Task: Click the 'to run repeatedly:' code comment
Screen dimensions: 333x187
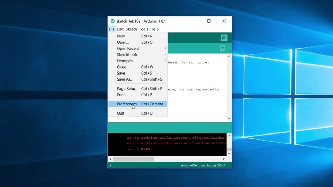Action: [200, 89]
